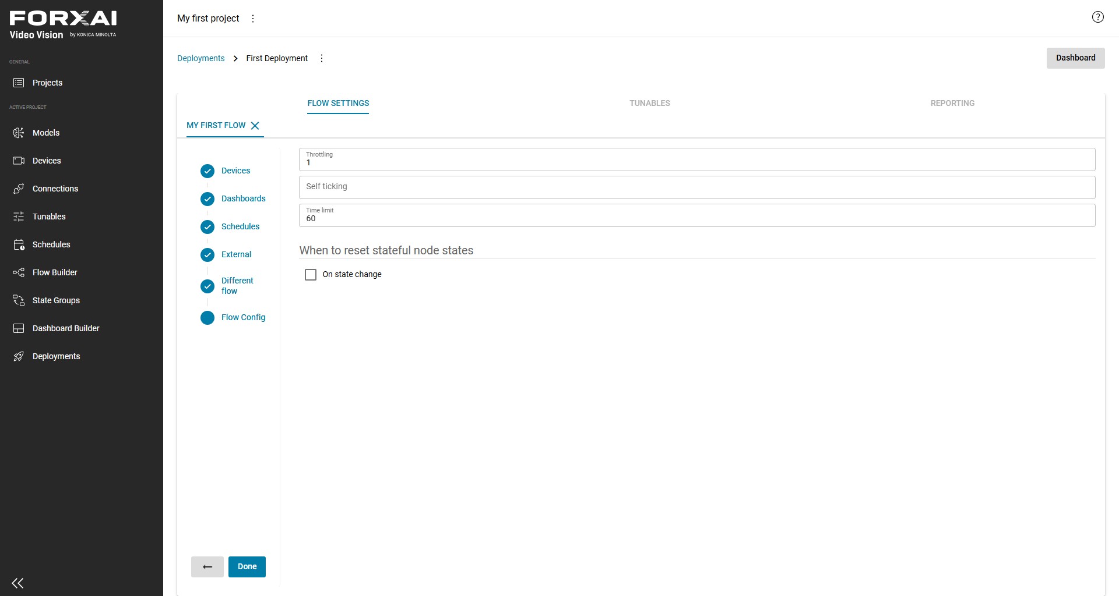Click the Connections plug icon
This screenshot has height=596, width=1119.
coord(19,189)
